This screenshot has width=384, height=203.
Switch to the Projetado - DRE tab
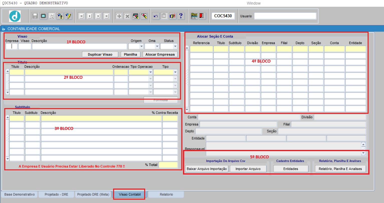56,195
